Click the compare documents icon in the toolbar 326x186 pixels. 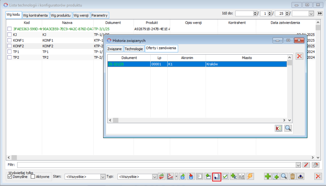(x=242, y=176)
